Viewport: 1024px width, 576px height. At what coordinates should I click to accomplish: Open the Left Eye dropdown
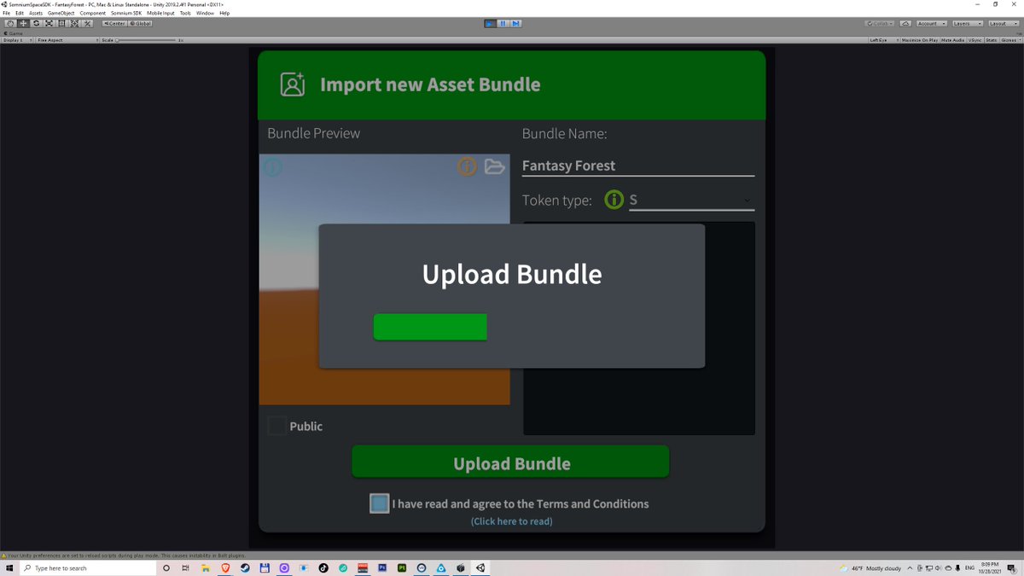[884, 40]
